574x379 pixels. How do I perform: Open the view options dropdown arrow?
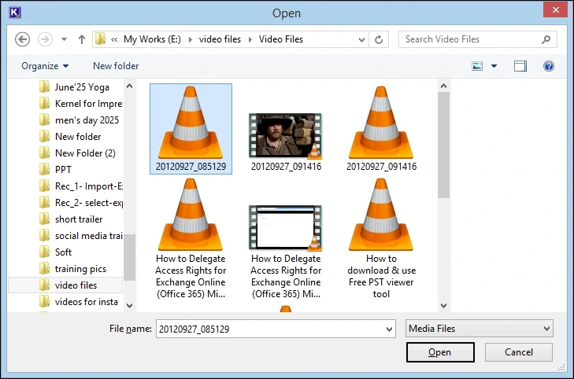pyautogui.click(x=494, y=66)
